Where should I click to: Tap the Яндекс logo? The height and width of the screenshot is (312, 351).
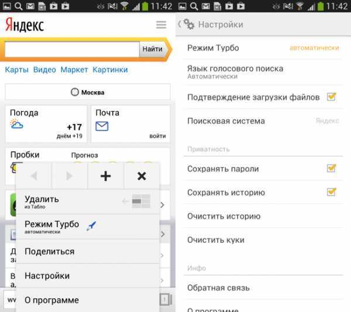[x=25, y=25]
